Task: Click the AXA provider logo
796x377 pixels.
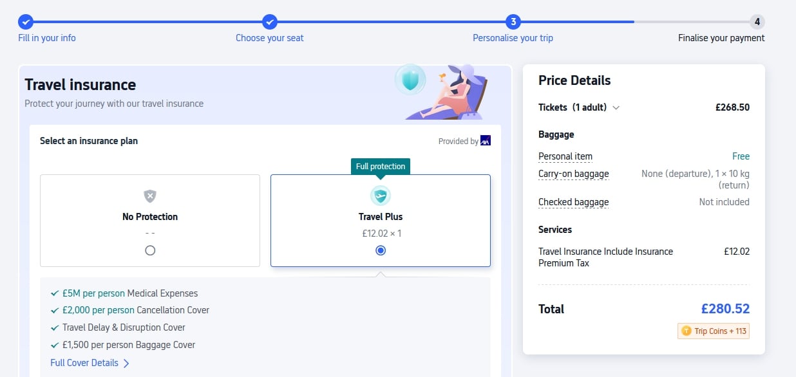Action: (486, 141)
